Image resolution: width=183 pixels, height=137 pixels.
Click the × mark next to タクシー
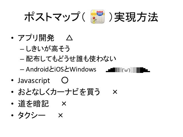[x=61, y=115]
